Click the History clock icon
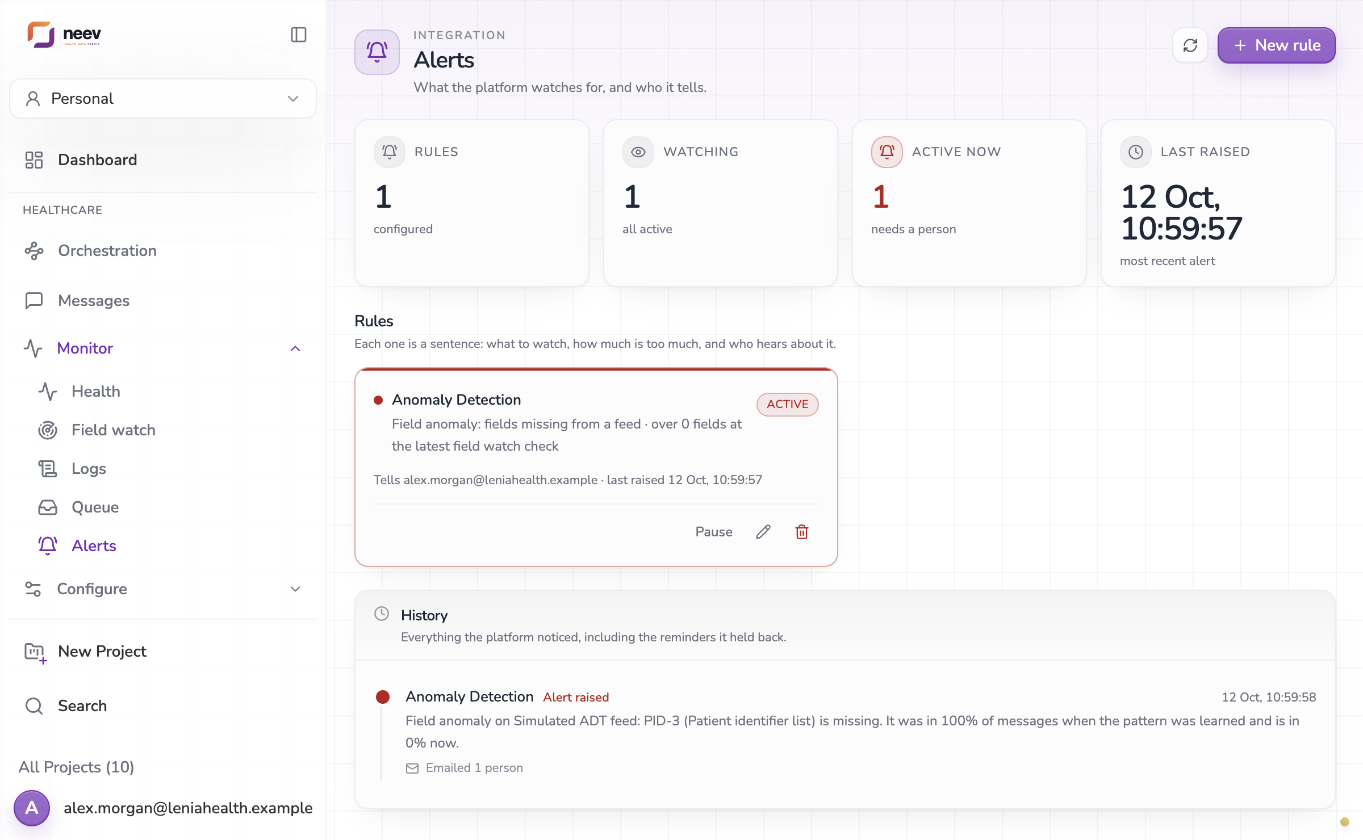The image size is (1363, 840). (382, 614)
